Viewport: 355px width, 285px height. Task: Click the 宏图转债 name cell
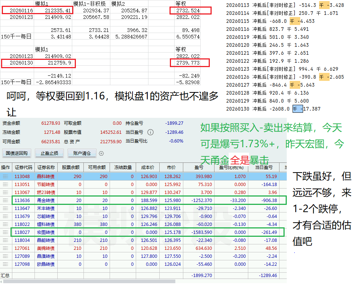pyautogui.click(x=46, y=232)
